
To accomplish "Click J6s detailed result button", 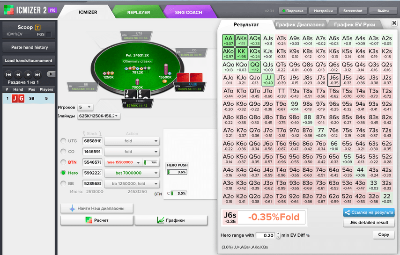I will [369, 223].
